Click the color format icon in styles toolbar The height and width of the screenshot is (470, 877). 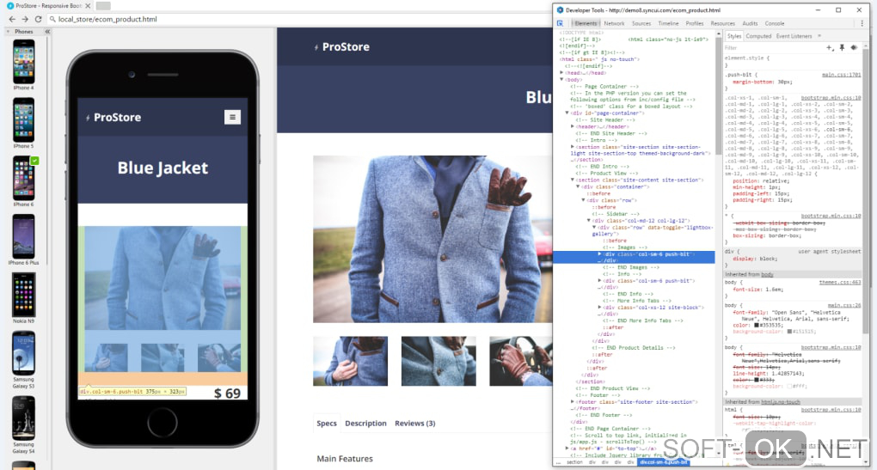(854, 48)
